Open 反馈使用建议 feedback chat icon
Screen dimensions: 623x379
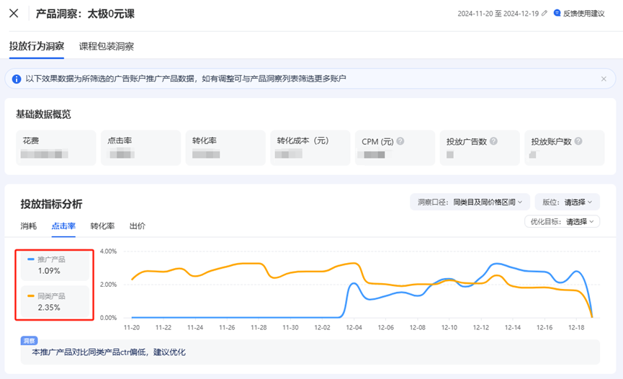(x=557, y=13)
